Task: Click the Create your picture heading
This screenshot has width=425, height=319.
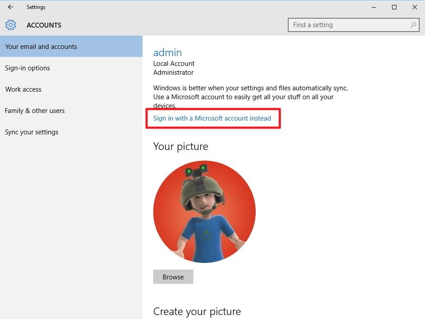Action: [x=197, y=311]
